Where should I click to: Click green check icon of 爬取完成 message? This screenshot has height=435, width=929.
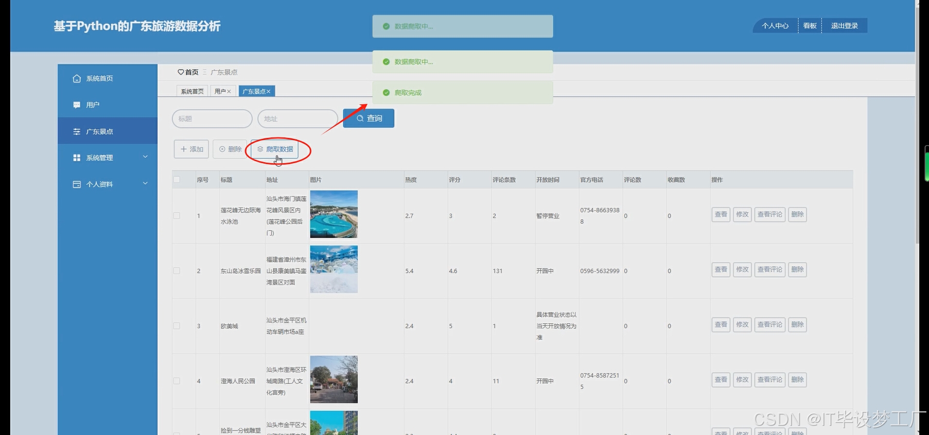pyautogui.click(x=386, y=93)
